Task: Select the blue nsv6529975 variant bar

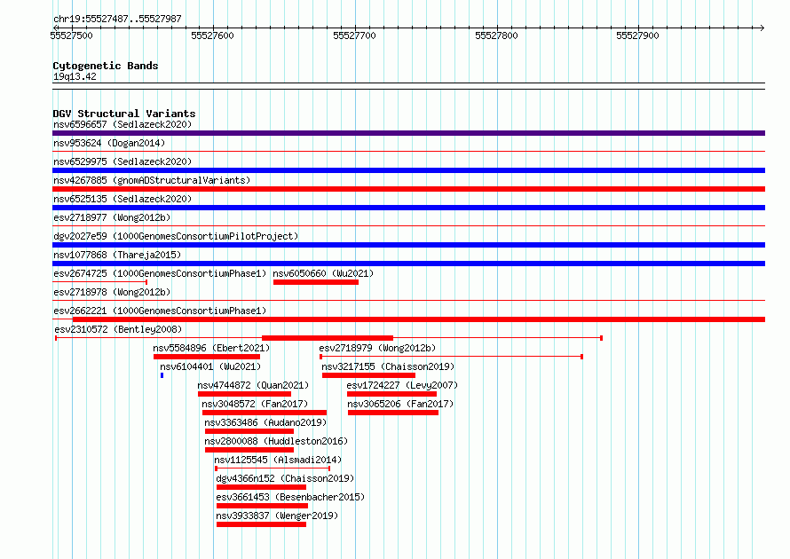Action: [408, 170]
